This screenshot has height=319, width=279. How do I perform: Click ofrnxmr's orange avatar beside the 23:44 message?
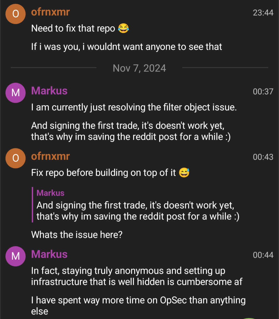(x=16, y=14)
